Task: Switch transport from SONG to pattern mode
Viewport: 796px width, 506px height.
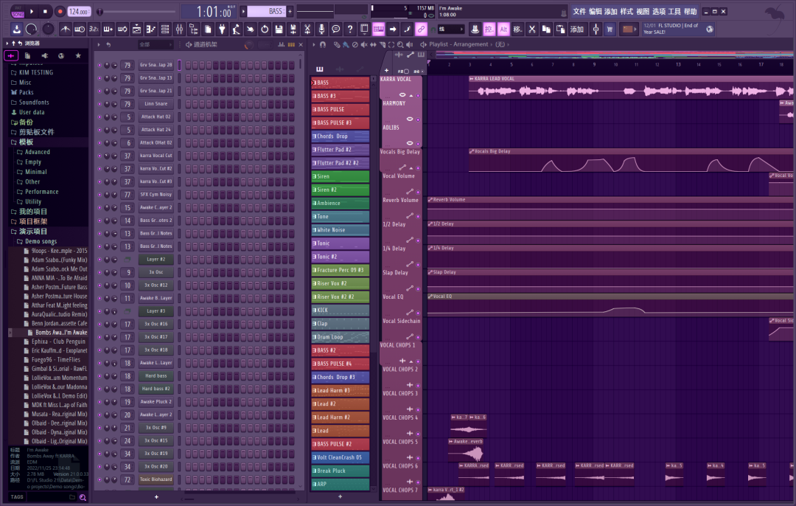Action: point(17,7)
